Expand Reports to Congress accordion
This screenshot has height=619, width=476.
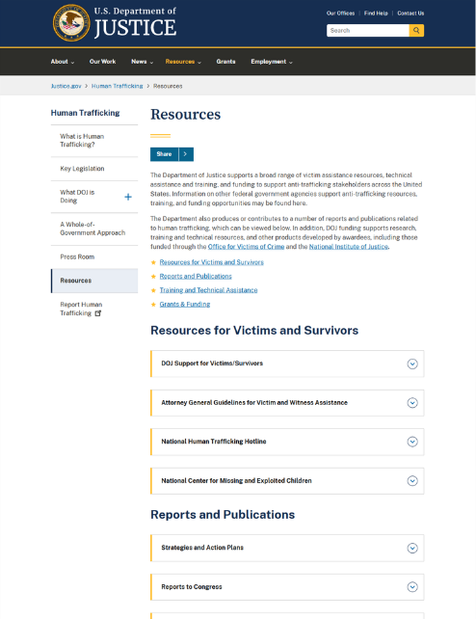(287, 587)
